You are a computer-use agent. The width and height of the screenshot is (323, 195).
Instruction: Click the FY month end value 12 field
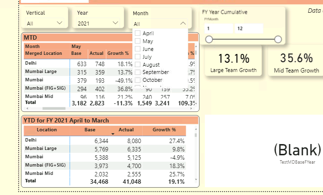tap(249, 28)
